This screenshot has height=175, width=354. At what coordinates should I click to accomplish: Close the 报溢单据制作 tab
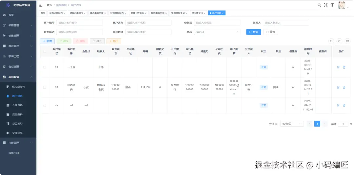pyautogui.click(x=125, y=13)
